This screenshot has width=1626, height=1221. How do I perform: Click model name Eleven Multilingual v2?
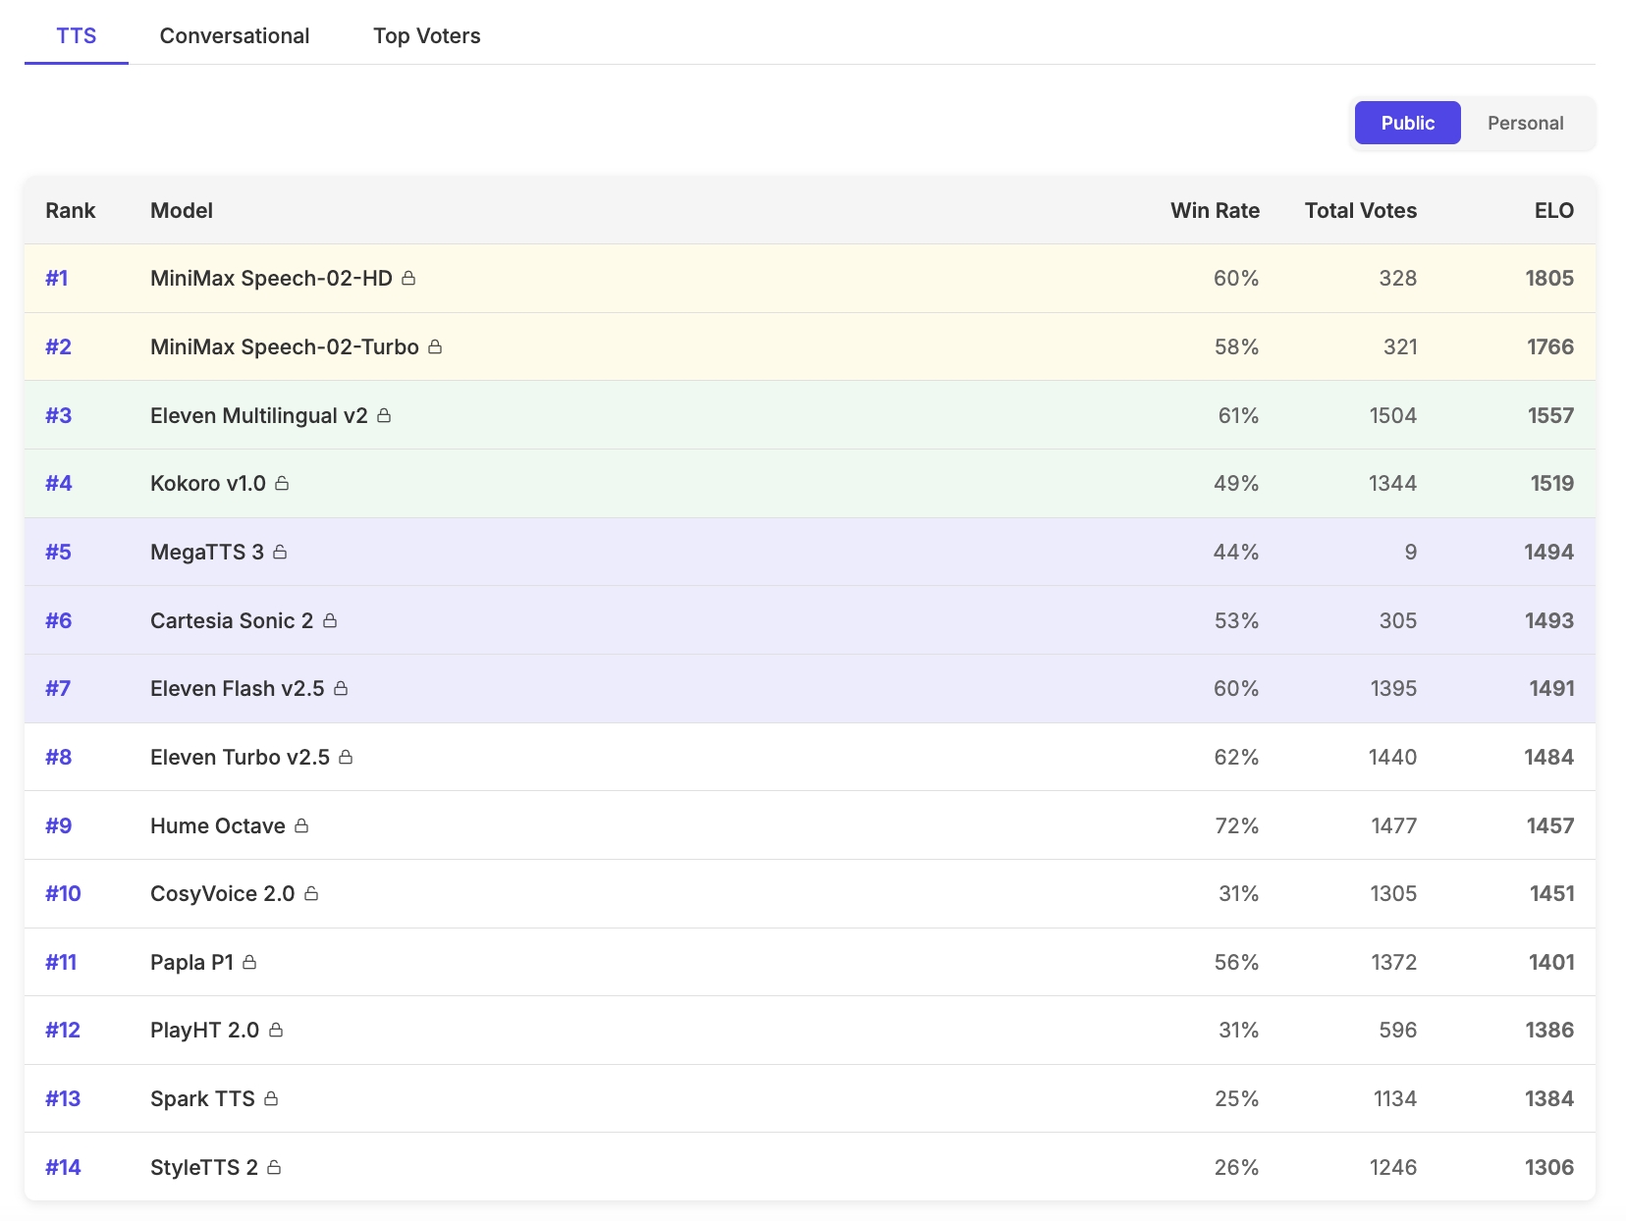pos(259,415)
